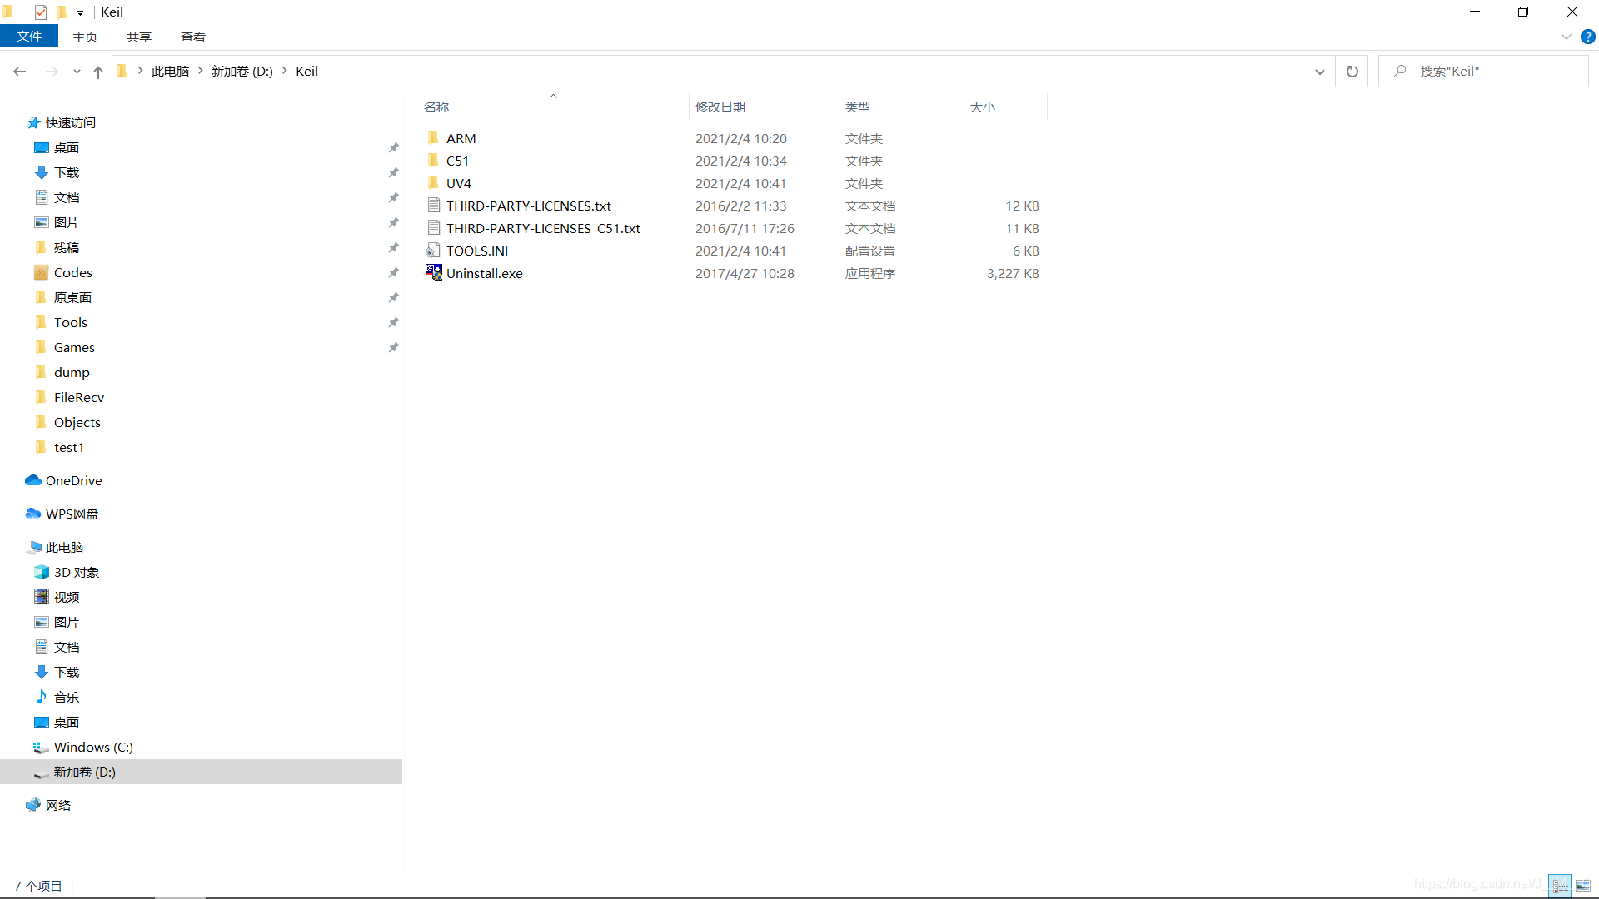Click the 配置设置 type cell
The image size is (1599, 899).
tap(869, 251)
